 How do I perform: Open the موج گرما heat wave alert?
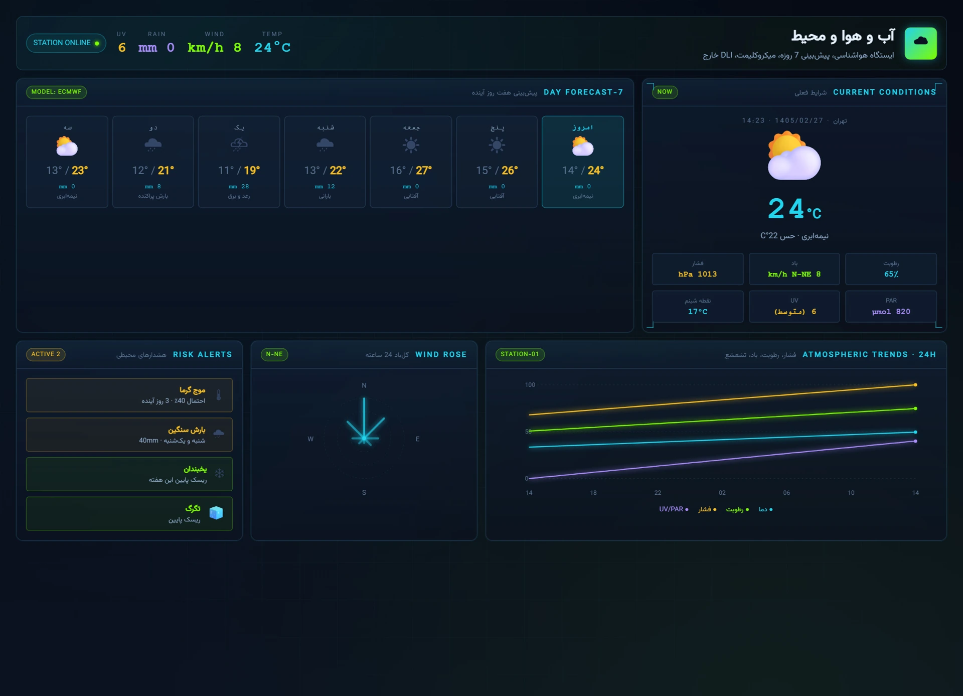point(129,395)
